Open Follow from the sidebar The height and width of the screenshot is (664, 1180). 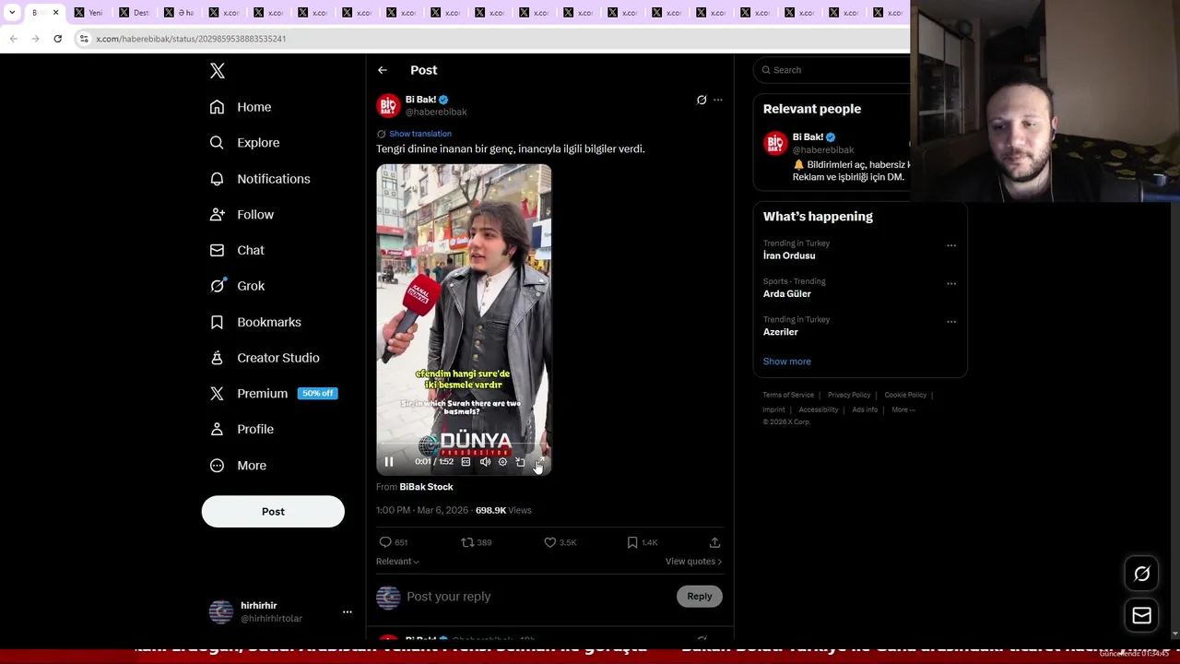[x=242, y=215]
